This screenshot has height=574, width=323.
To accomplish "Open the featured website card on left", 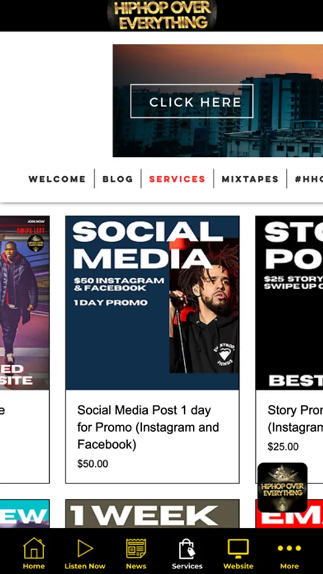I will tap(24, 350).
